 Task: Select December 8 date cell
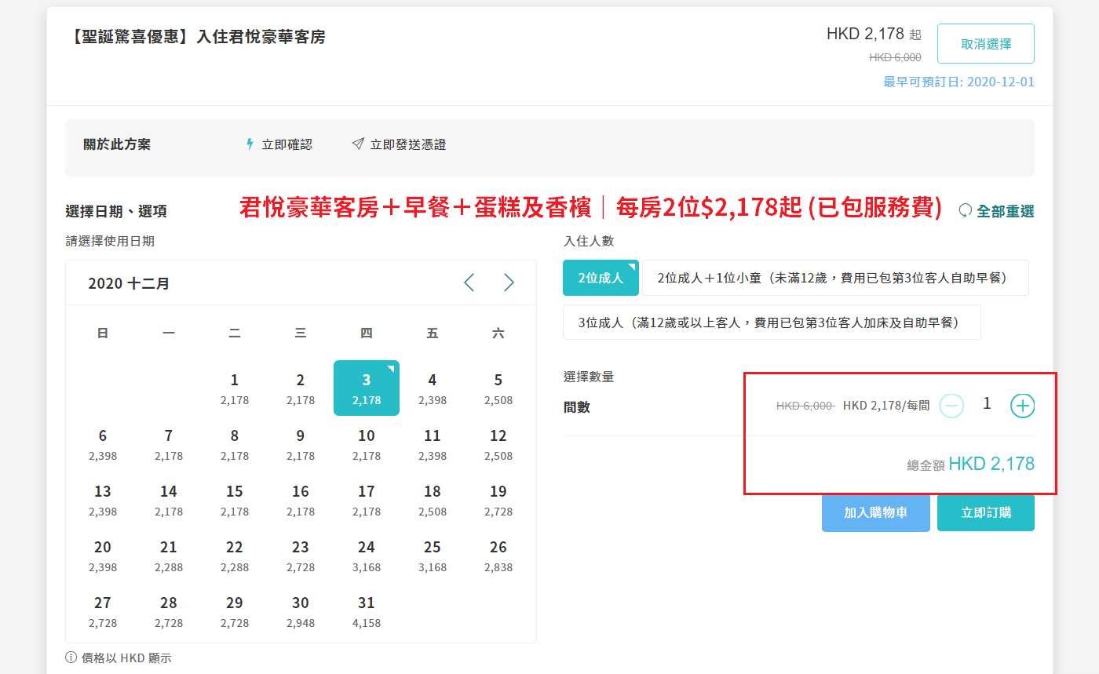pyautogui.click(x=235, y=444)
